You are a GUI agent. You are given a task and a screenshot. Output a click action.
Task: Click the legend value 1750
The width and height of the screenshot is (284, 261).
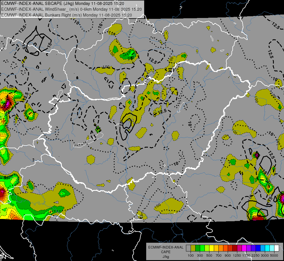pos(246,255)
